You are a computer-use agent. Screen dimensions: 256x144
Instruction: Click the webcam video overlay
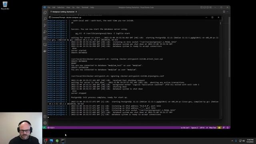(21, 128)
